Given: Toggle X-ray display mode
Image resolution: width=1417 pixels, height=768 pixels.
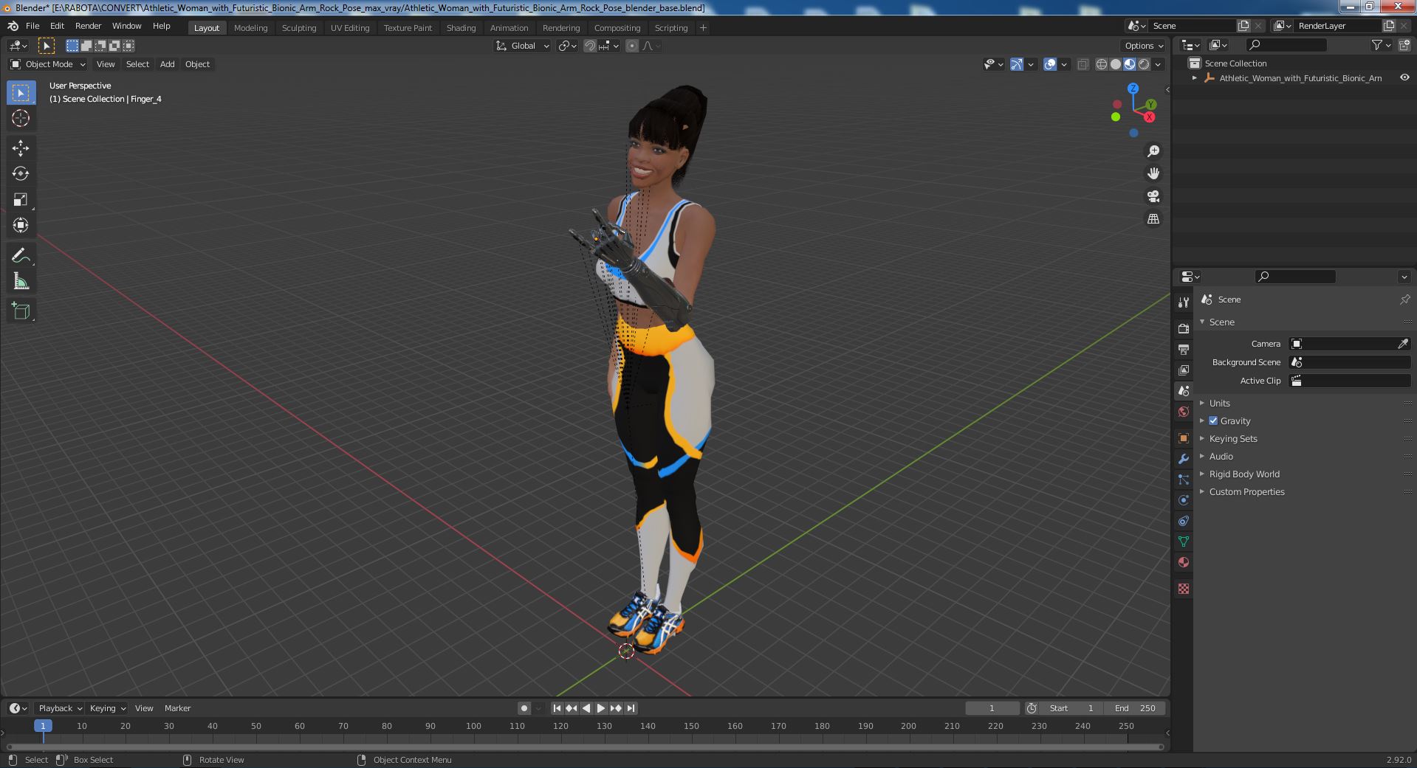Looking at the screenshot, I should 1083,64.
